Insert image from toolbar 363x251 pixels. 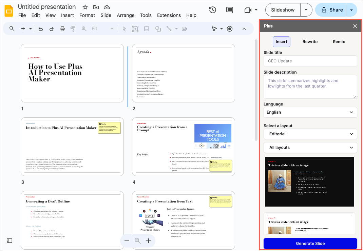[147, 29]
